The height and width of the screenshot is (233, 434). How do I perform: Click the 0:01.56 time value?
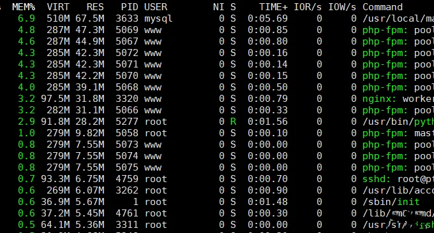[267, 122]
